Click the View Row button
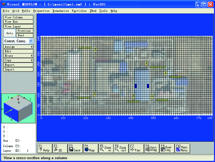The width and height of the screenshot is (215, 162). tap(18, 22)
